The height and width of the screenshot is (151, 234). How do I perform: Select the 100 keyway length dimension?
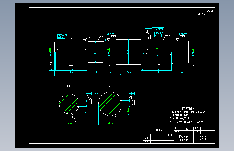(x=71, y=70)
